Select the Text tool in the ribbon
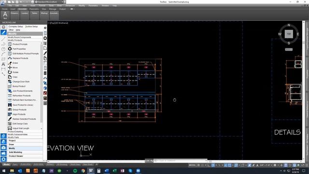The image size is (309, 174). click(5, 15)
